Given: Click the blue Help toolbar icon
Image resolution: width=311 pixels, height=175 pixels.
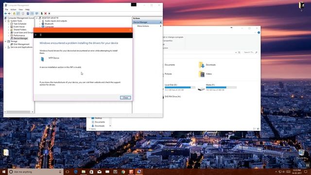Looking at the screenshot, I should (x=28, y=14).
